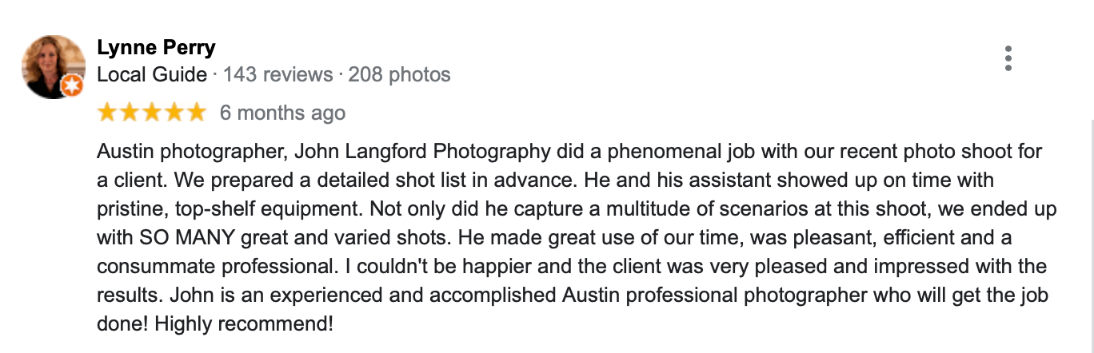The image size is (1094, 353).
Task: Click the fifth rating star
Action: tap(196, 113)
